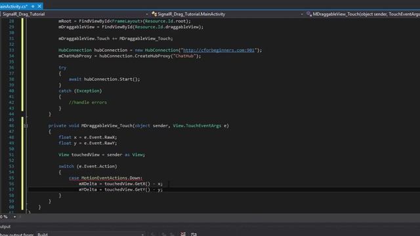420x236 pixels.
Task: Click 'mDraggableView = FindViewById' line 29
Action: click(131, 27)
